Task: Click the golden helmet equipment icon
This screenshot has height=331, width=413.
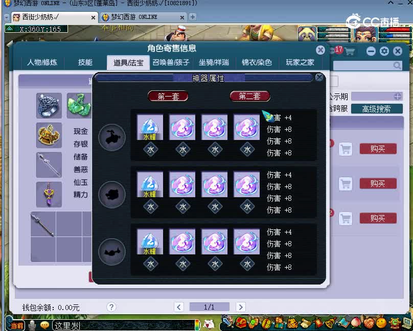Action: [49, 135]
